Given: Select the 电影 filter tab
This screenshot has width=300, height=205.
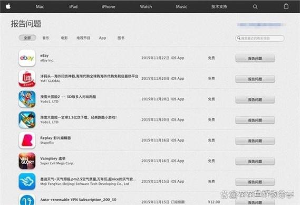Looking at the screenshot, I should (64, 38).
